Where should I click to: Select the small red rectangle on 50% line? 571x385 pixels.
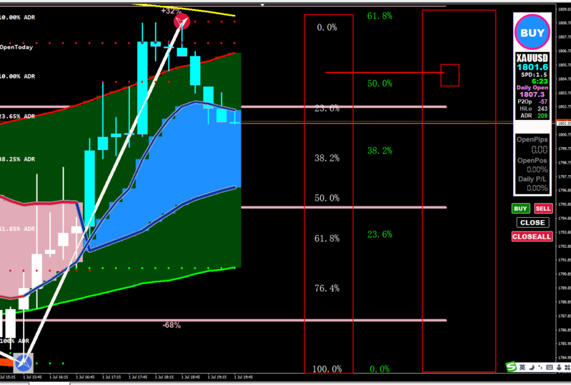pos(450,75)
